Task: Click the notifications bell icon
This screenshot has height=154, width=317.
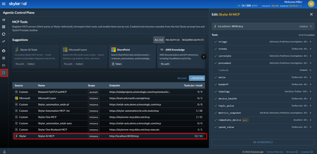Action: 5,152
